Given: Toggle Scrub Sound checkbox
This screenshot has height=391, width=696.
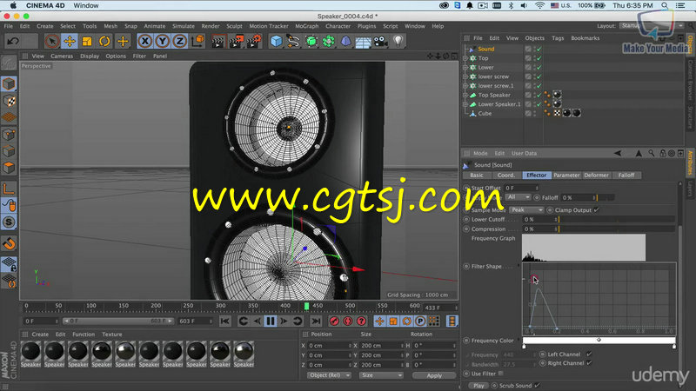Looking at the screenshot, I should click(x=537, y=386).
